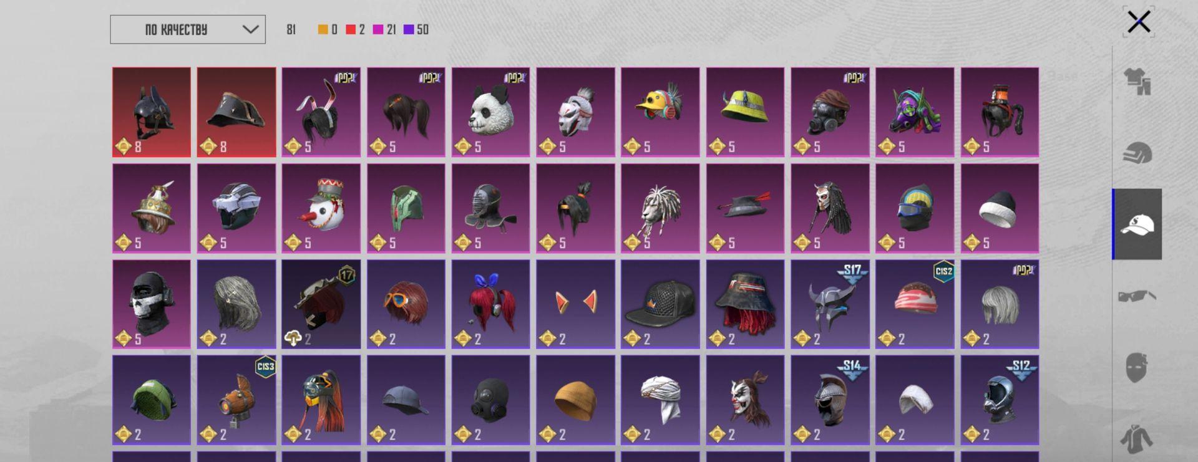The image size is (1198, 462).
Task: Open the outfits category icon in sidebar
Action: click(x=1137, y=82)
